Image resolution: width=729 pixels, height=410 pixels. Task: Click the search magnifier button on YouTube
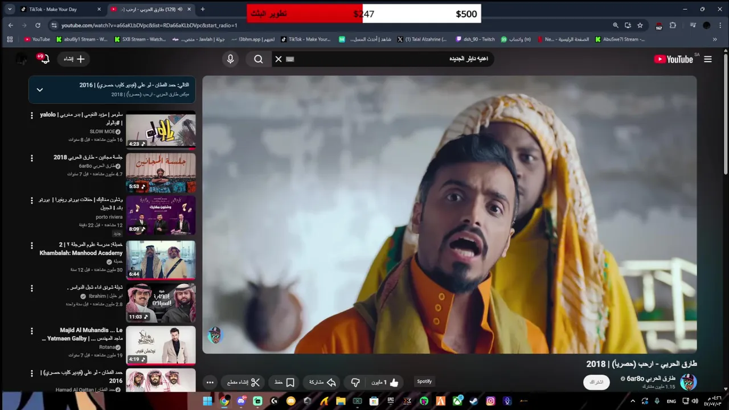point(259,59)
